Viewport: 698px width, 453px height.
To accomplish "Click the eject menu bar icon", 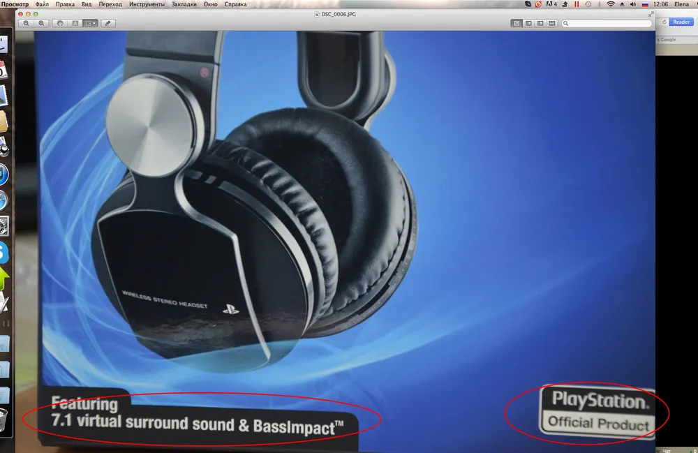I will coord(622,4).
